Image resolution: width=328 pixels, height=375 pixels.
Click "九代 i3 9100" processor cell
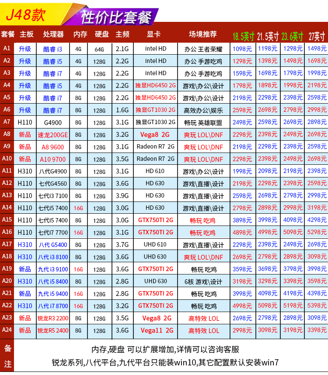pos(53,269)
